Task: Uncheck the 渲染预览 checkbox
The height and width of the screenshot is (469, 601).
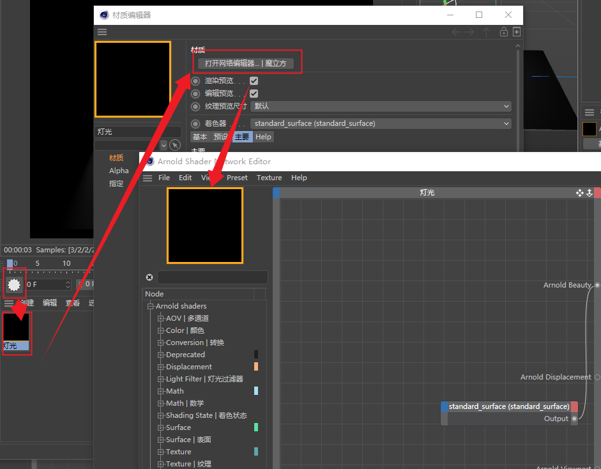Action: click(x=254, y=81)
